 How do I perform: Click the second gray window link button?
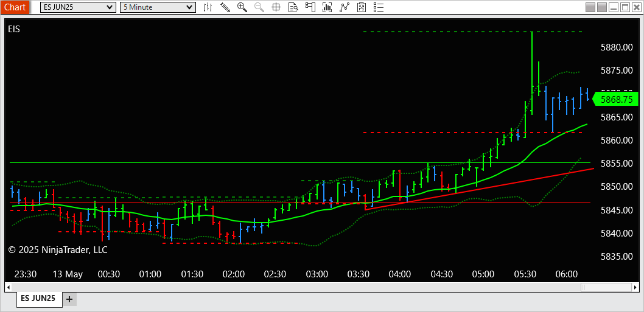[x=602, y=7]
